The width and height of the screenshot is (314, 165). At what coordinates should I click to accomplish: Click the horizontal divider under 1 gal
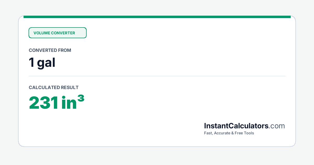[157, 76]
